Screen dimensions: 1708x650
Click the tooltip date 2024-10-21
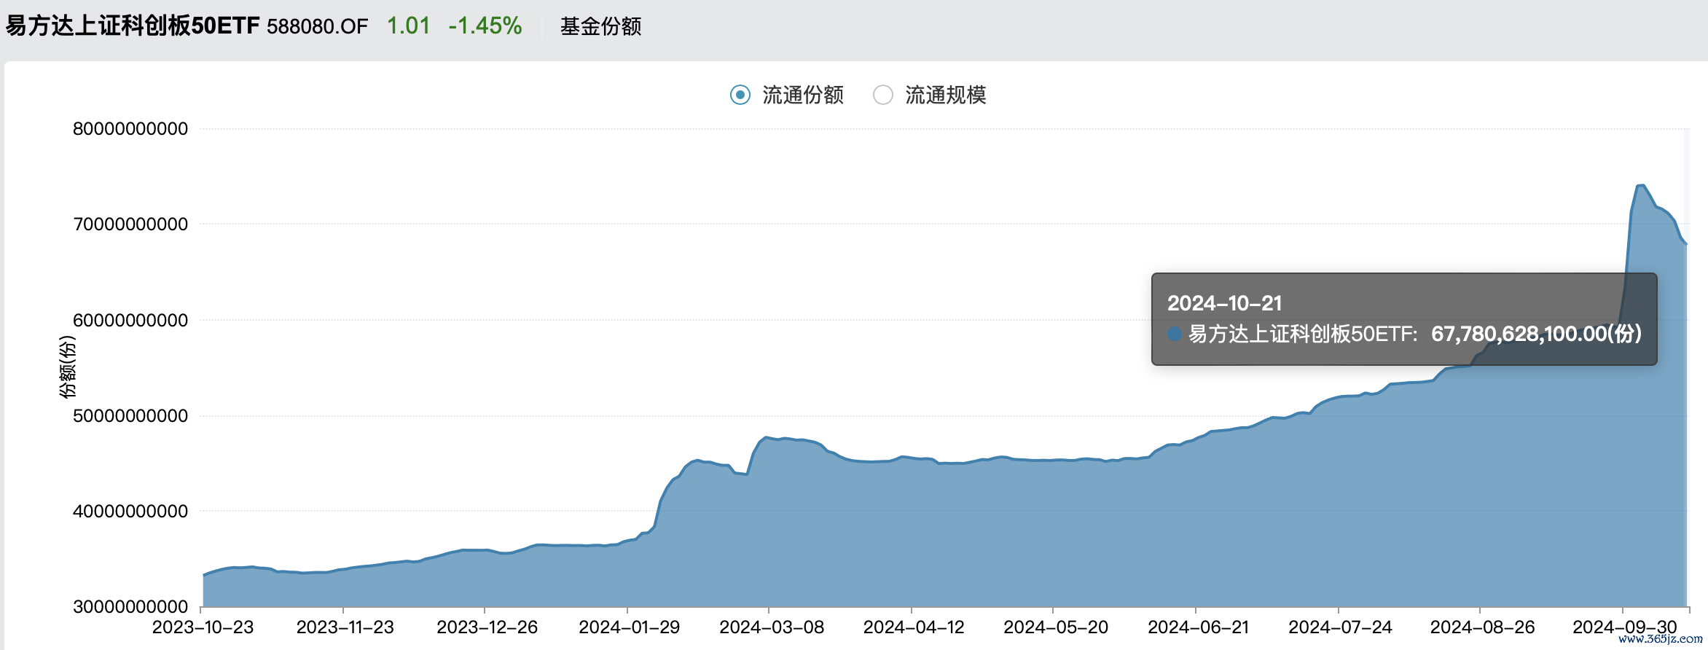tap(1224, 303)
